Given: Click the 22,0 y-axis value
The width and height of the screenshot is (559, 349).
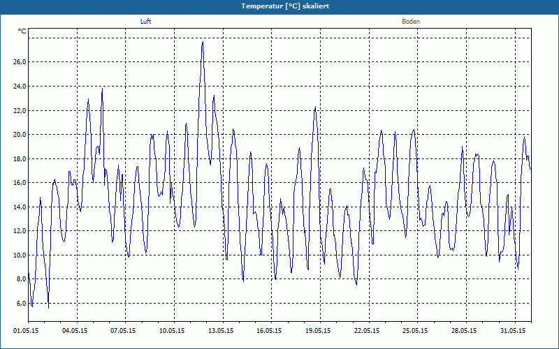Looking at the screenshot, I should click(20, 110).
